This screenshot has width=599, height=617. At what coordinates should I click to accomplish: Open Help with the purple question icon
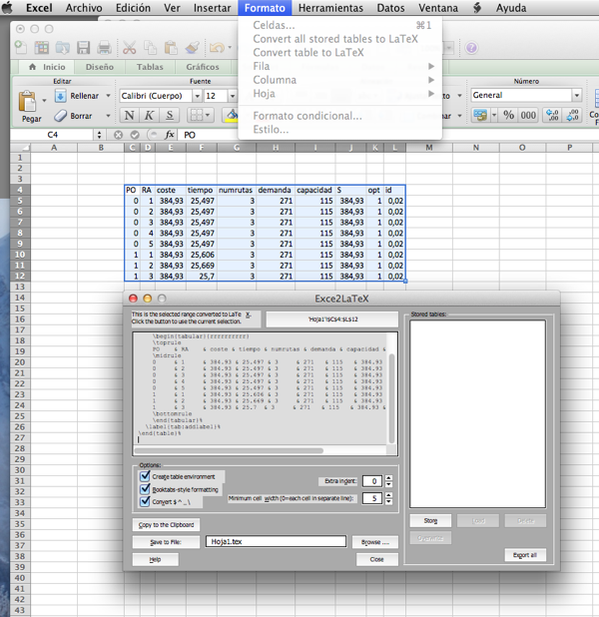[471, 48]
